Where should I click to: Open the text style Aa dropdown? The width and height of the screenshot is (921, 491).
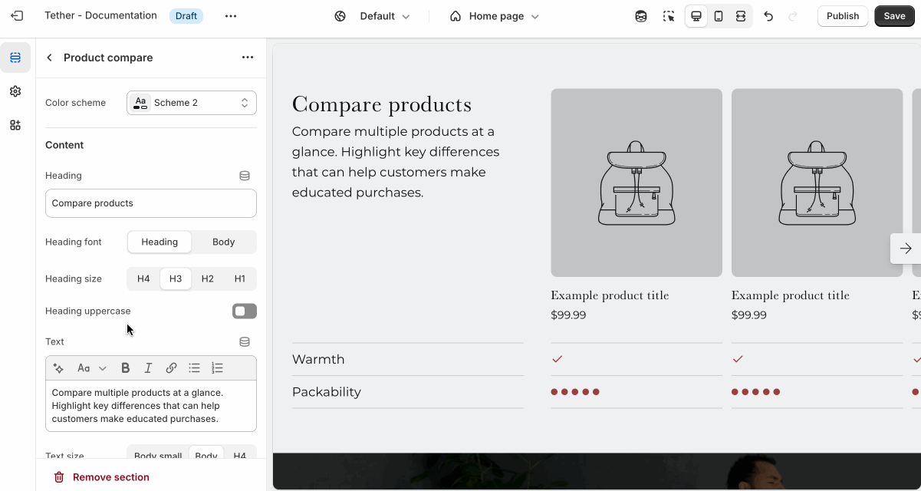click(91, 368)
